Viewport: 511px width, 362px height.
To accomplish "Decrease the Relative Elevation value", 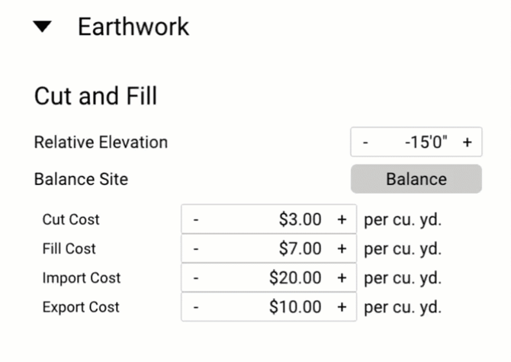I will (x=365, y=143).
